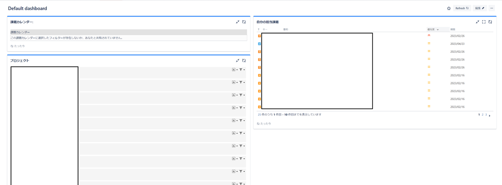The image size is (502, 185).
Task: Minimize the 自分の担当課題 gadget
Action: [478, 22]
